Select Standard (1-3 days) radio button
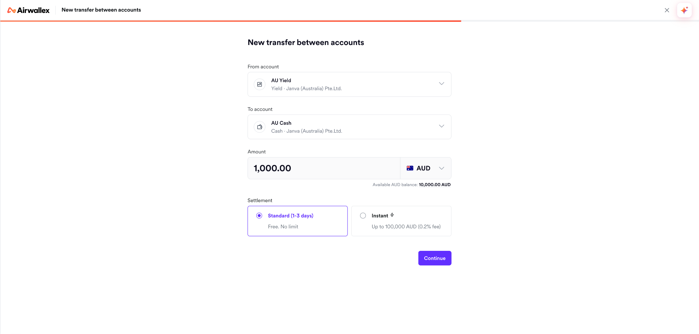Screen dimensions: 699x334 [x=259, y=216]
